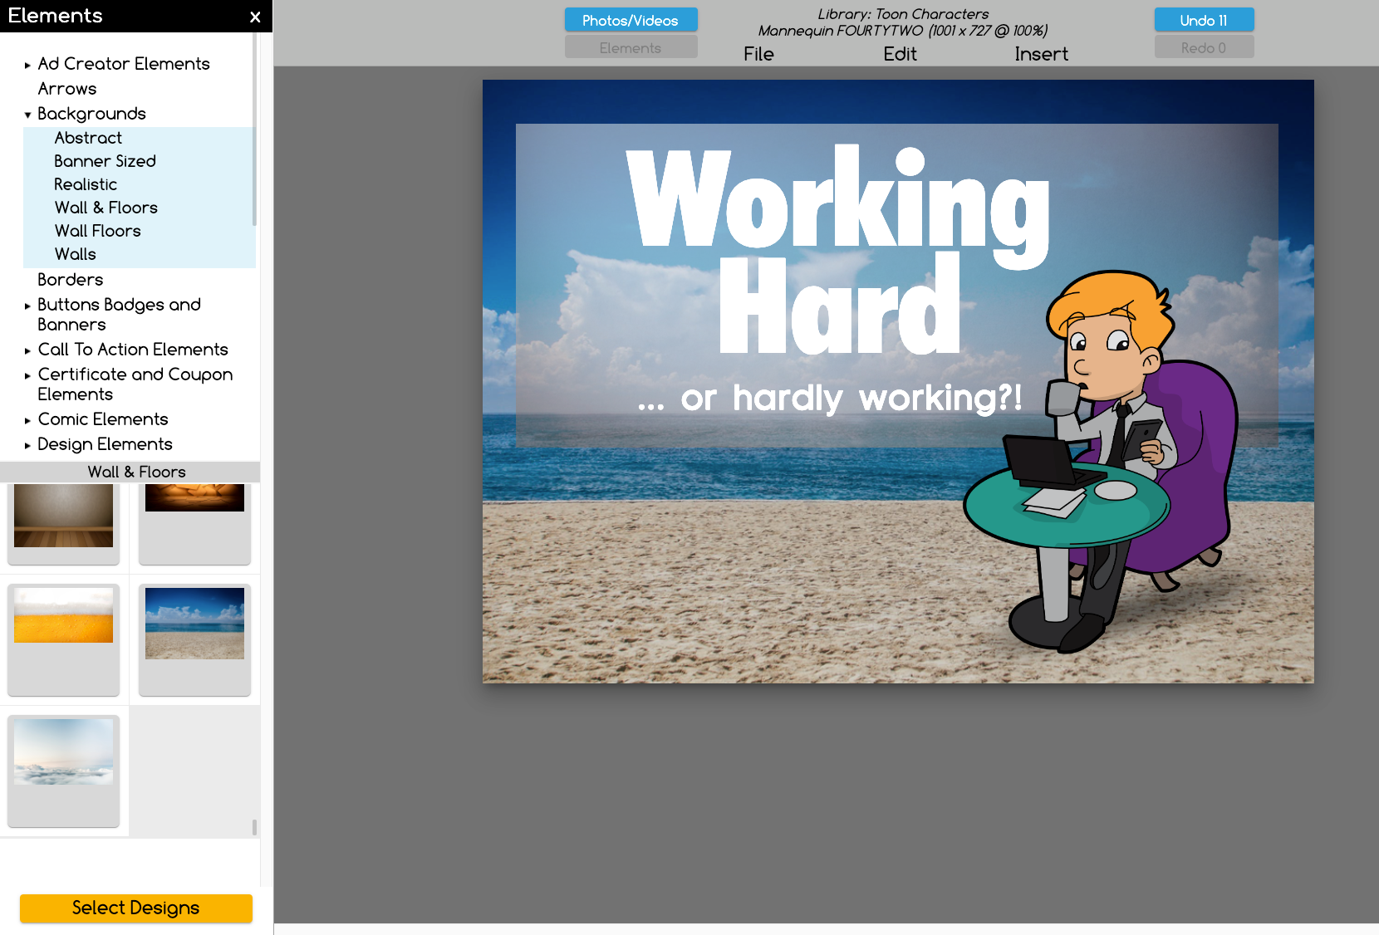1379x935 pixels.
Task: Click the Elements toolbar button
Action: pyautogui.click(x=631, y=47)
